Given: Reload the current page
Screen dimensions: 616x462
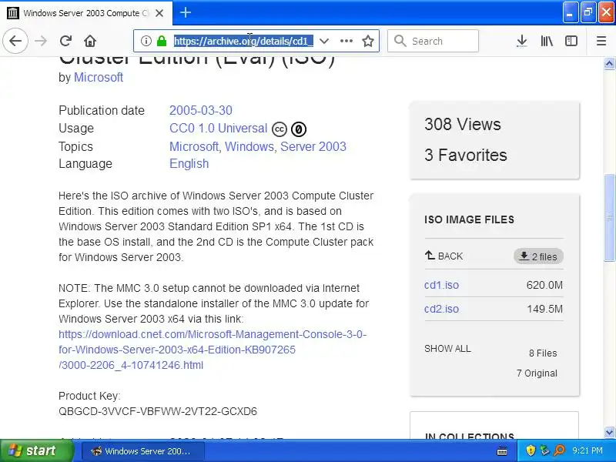Looking at the screenshot, I should (65, 41).
